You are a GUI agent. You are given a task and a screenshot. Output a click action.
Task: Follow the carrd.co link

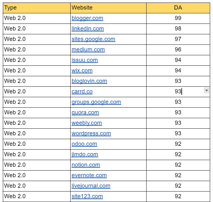click(x=82, y=91)
